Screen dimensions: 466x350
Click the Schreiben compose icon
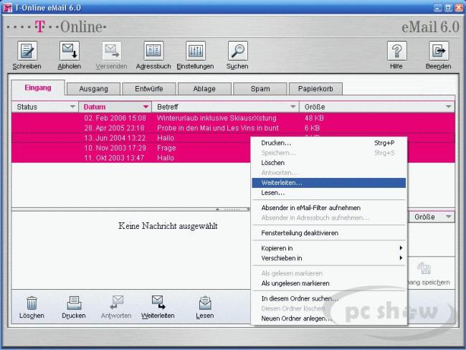(27, 51)
